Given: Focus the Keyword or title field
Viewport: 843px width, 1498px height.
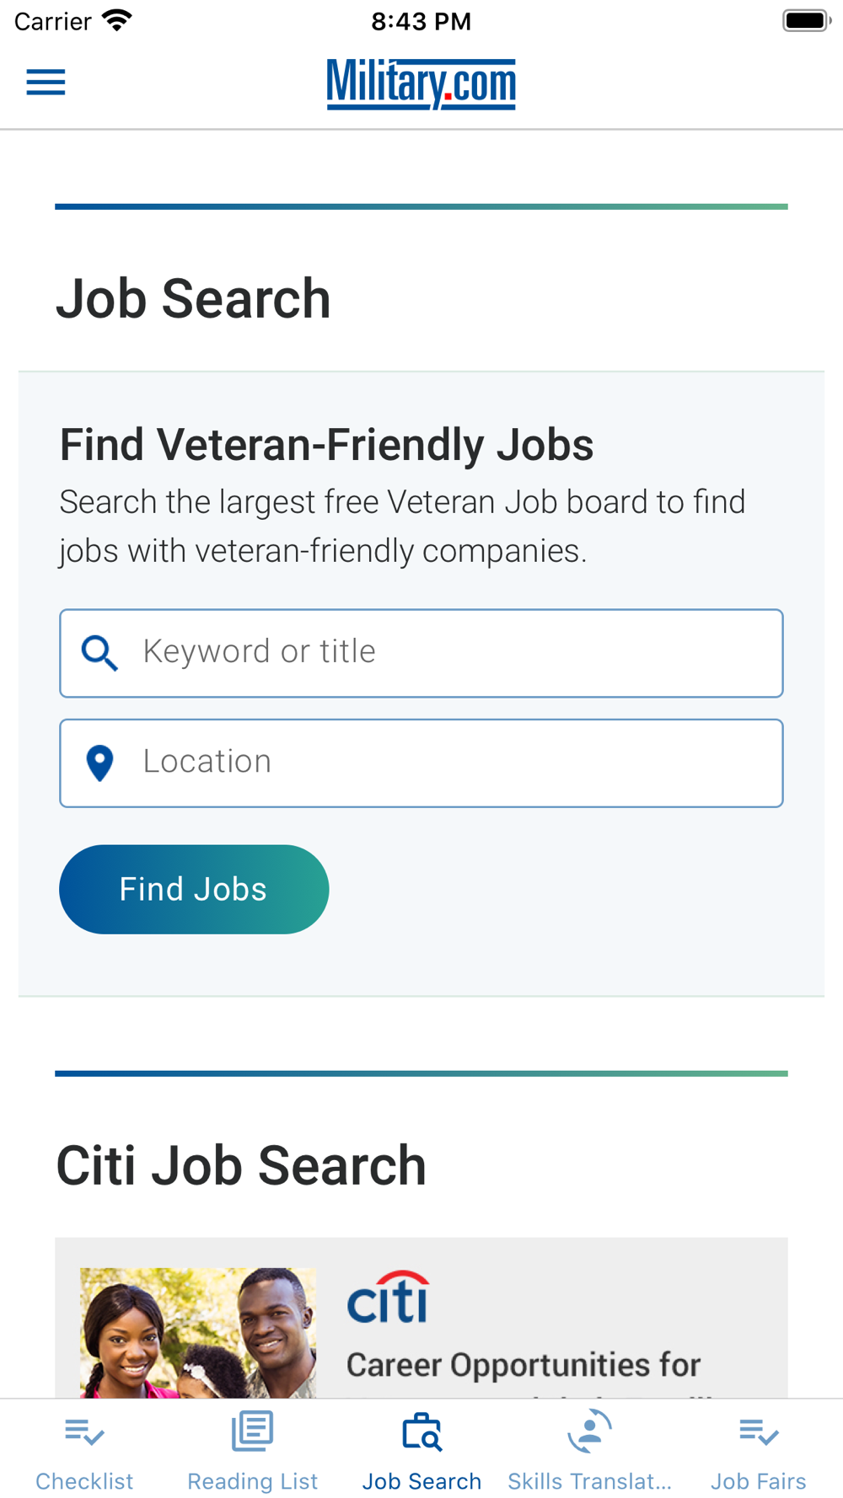Looking at the screenshot, I should (421, 653).
